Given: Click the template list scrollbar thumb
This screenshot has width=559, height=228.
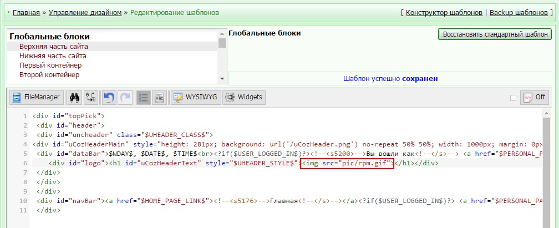Looking at the screenshot, I should [x=222, y=43].
